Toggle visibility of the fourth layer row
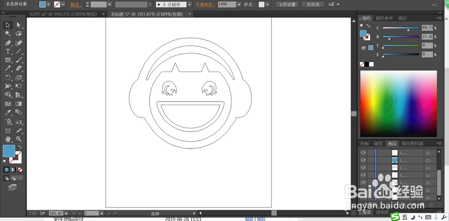Image resolution: width=449 pixels, height=221 pixels. pyautogui.click(x=363, y=175)
